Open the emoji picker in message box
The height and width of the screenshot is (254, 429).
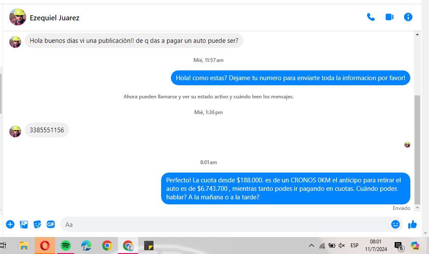click(395, 224)
